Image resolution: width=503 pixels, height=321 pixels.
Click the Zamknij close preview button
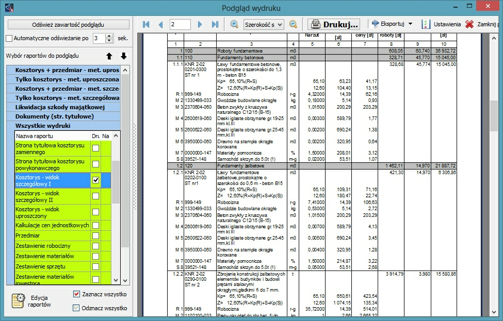(481, 24)
